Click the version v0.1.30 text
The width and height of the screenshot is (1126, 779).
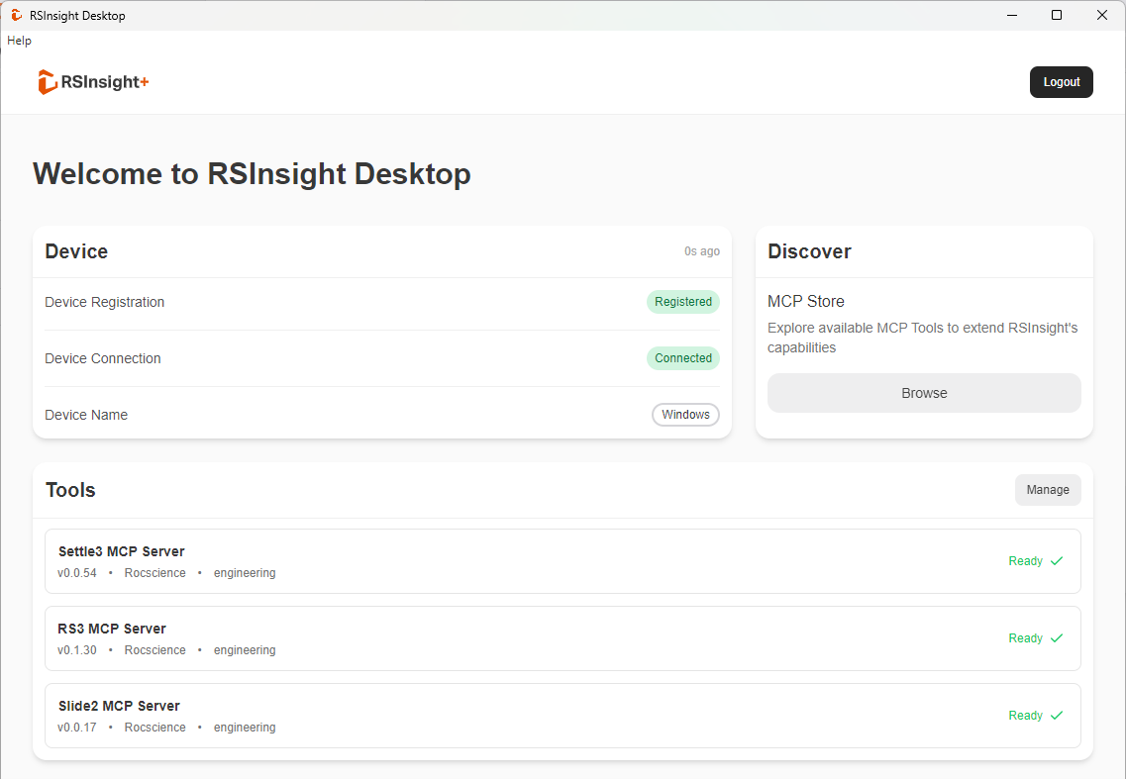click(x=77, y=649)
